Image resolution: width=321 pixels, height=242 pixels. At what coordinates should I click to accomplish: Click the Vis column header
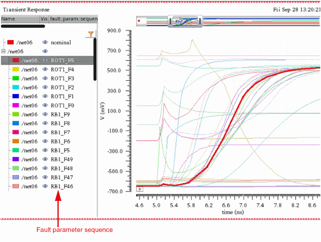coord(44,19)
